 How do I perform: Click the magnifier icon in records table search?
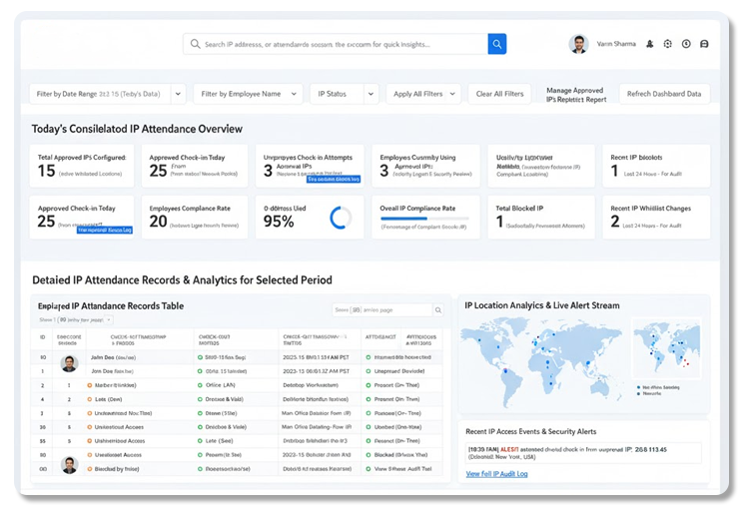(x=437, y=310)
